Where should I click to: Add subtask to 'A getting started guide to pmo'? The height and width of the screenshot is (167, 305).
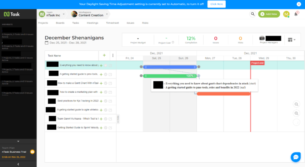pos(101,75)
